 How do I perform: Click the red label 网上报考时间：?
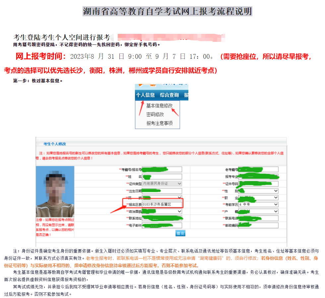point(41,56)
